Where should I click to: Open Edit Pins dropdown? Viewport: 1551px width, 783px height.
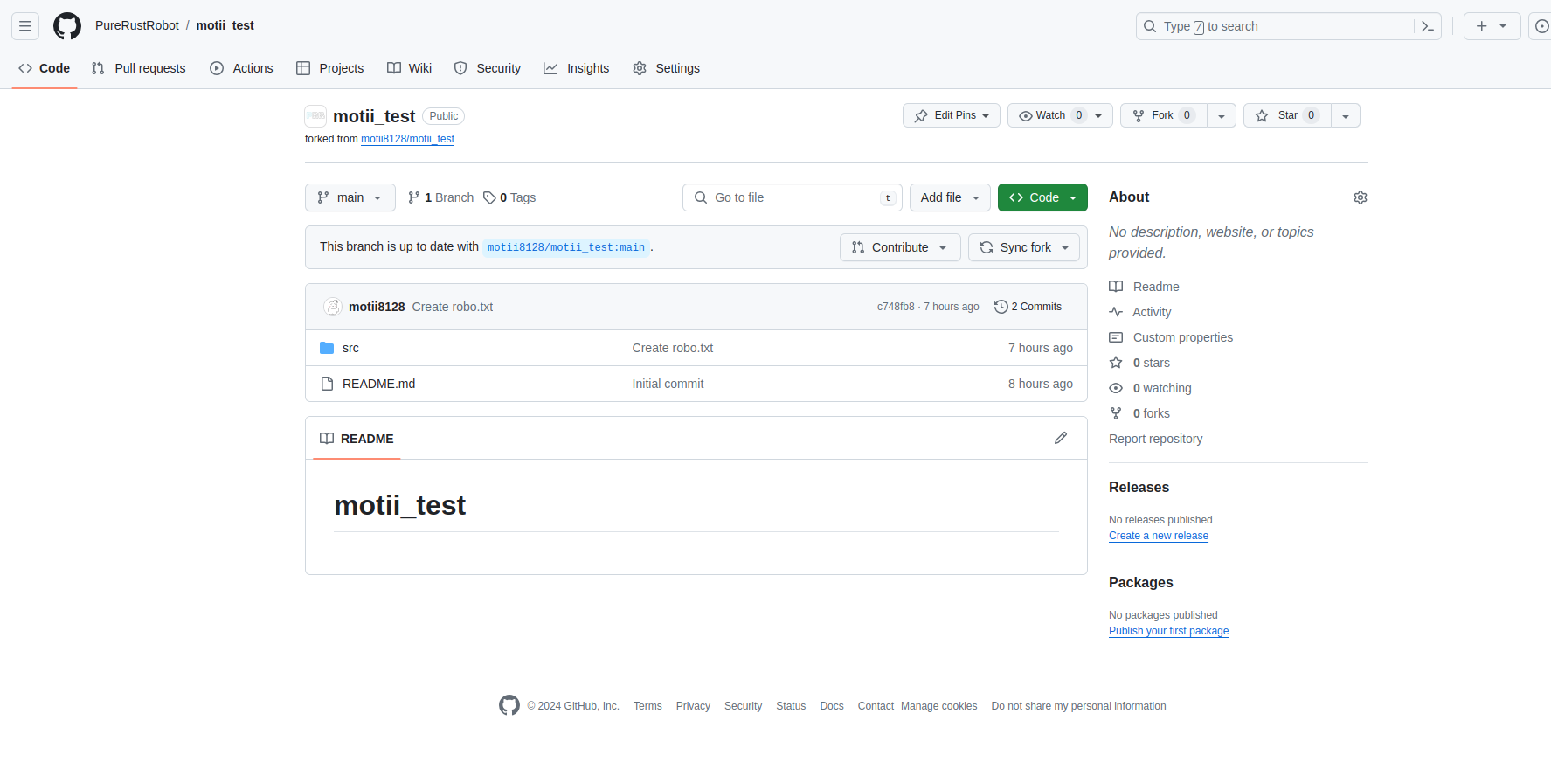[x=952, y=115]
